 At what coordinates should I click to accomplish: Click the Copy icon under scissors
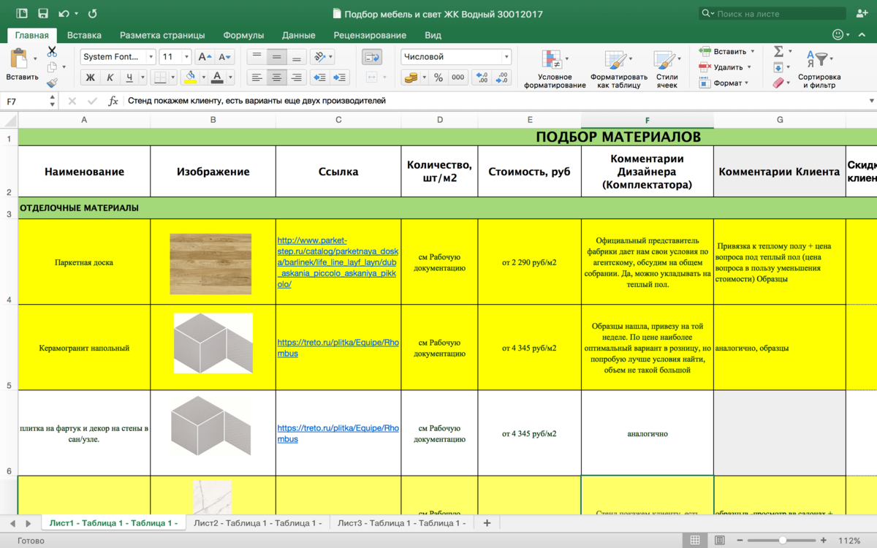pos(52,67)
